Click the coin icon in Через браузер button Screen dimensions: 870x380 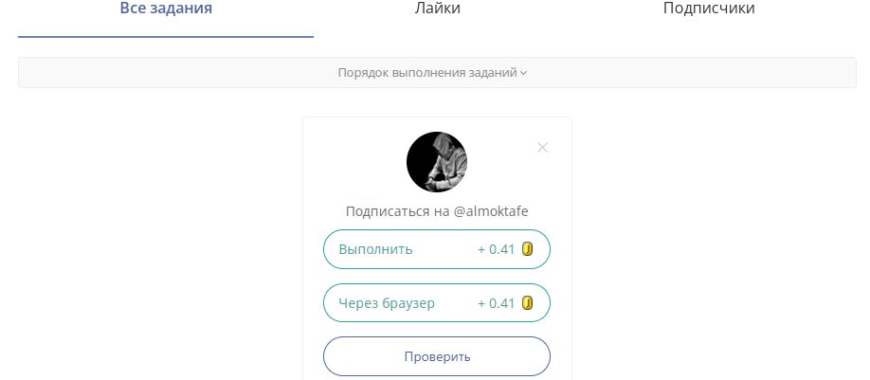(528, 303)
